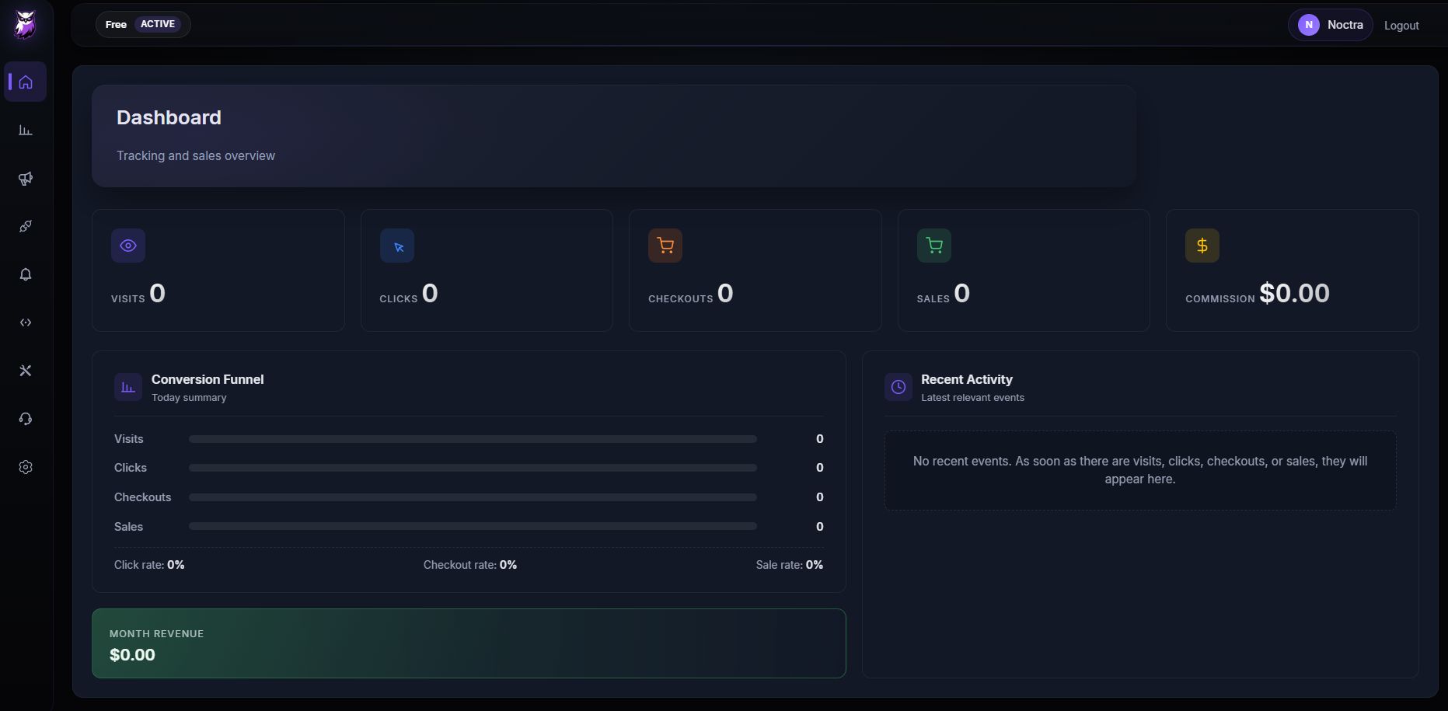Click the 'Conversion Funnel' title
Image resolution: width=1448 pixels, height=711 pixels.
click(208, 379)
